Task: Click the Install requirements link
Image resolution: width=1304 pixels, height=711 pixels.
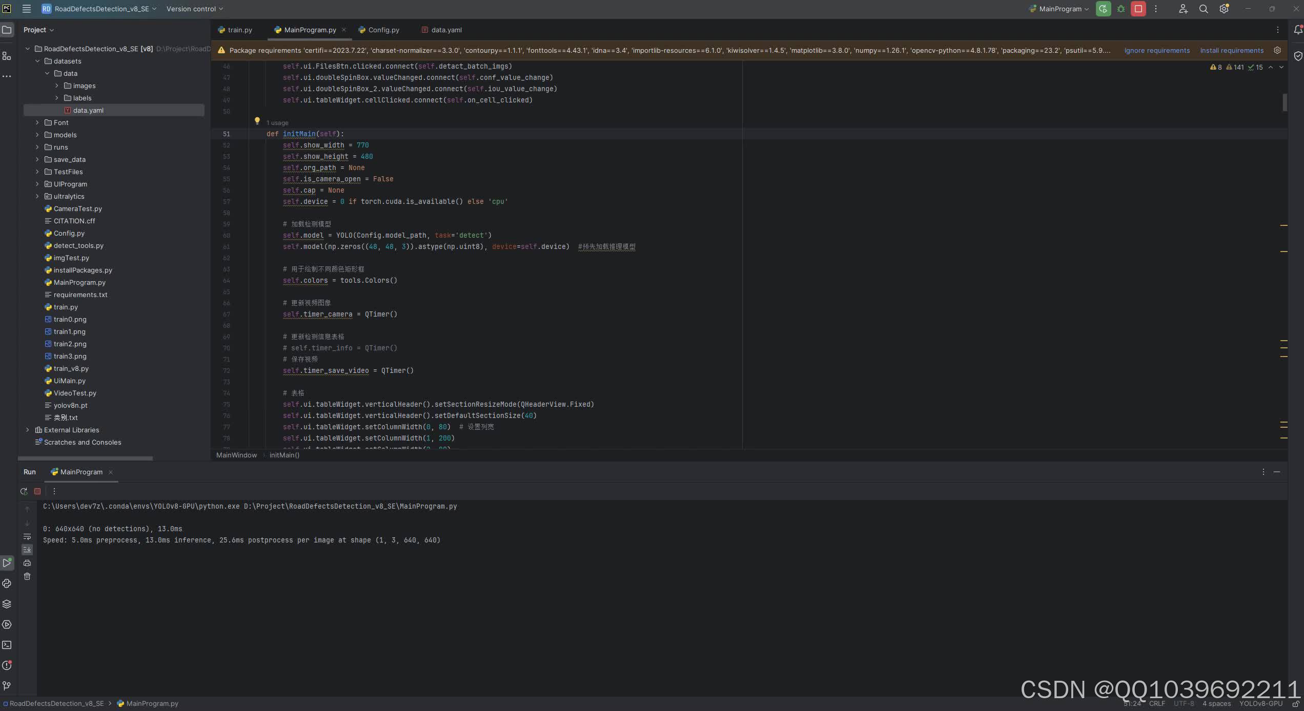Action: [x=1232, y=50]
